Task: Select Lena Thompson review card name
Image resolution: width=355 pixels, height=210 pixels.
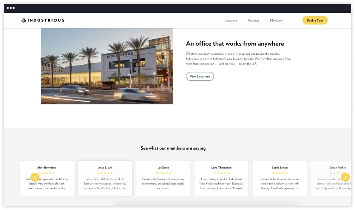Action: (x=221, y=168)
